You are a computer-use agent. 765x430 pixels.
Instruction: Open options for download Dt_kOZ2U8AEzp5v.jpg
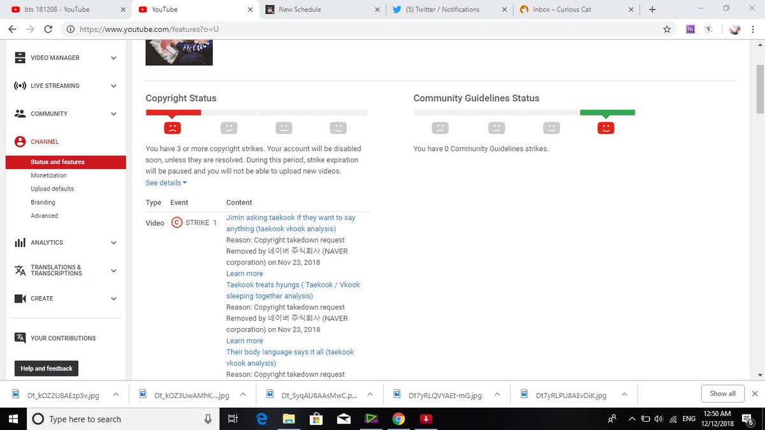pyautogui.click(x=115, y=394)
